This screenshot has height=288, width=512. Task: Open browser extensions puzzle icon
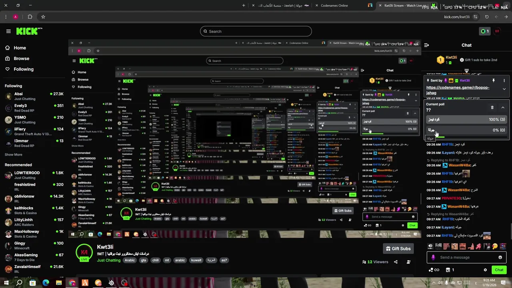point(30,17)
